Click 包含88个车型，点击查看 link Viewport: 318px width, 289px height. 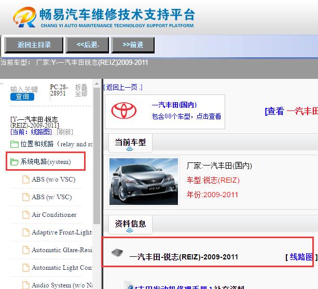coord(186,116)
